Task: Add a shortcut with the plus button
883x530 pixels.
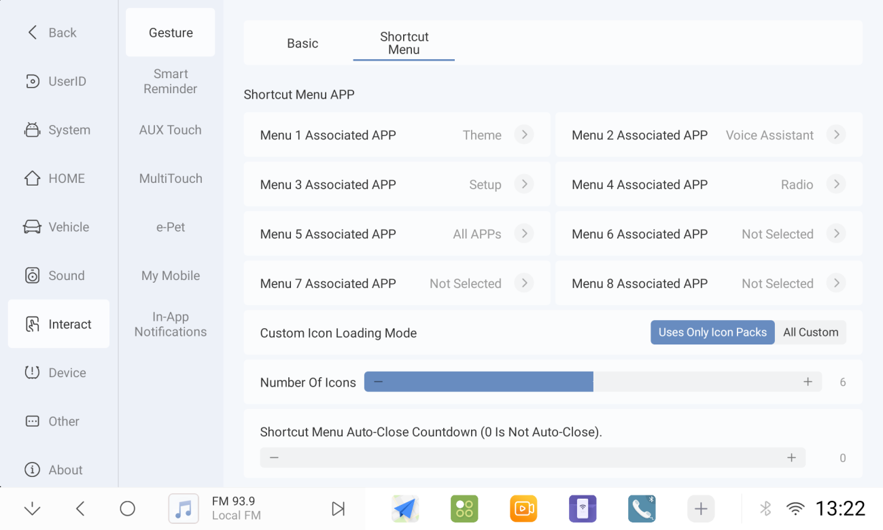Action: pos(701,509)
